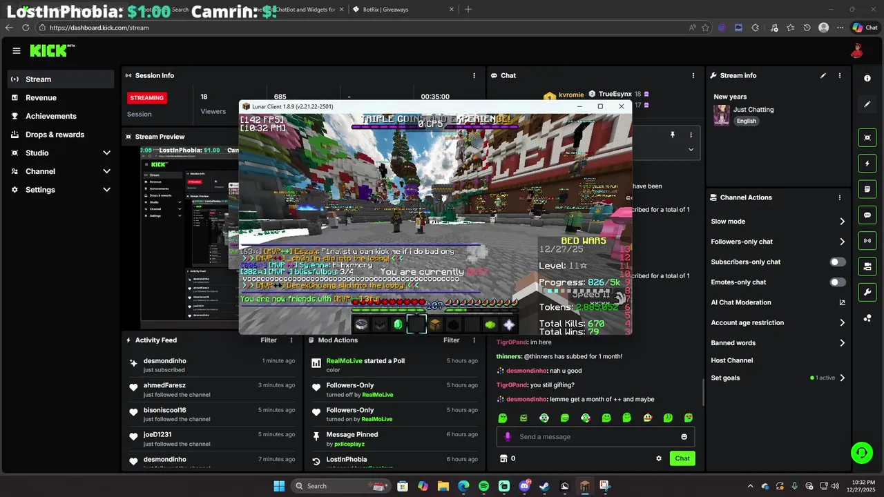
Task: Click the profile avatar in Kick header
Action: 857,50
